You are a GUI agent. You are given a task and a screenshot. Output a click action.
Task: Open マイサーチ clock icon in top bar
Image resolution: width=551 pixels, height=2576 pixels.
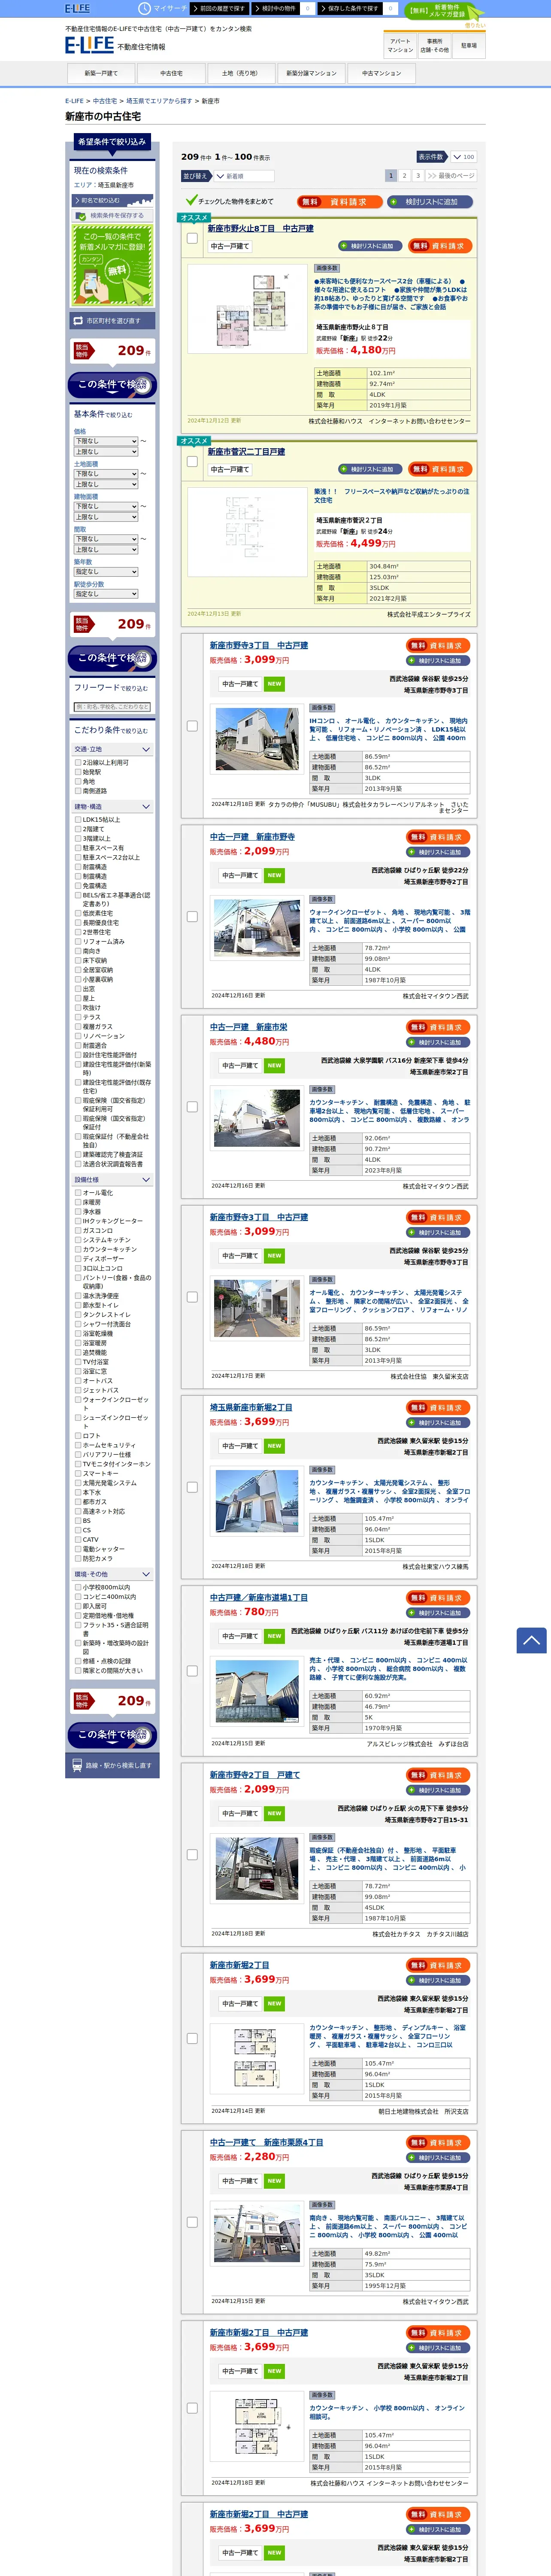pyautogui.click(x=144, y=8)
